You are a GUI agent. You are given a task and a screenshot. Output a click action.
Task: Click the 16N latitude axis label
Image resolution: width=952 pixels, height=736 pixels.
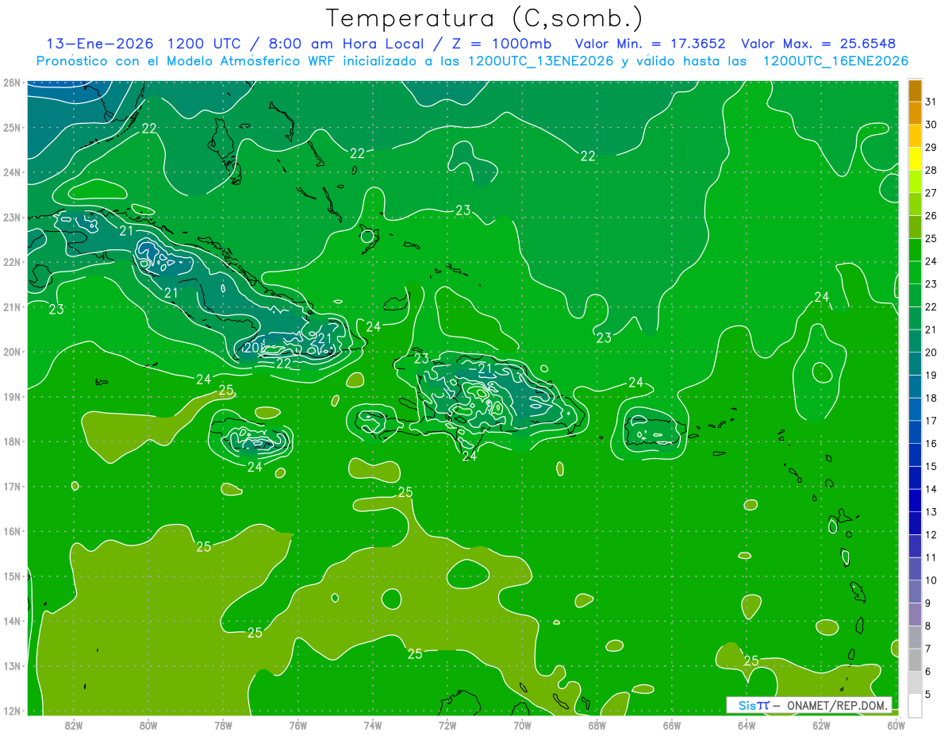tap(11, 531)
